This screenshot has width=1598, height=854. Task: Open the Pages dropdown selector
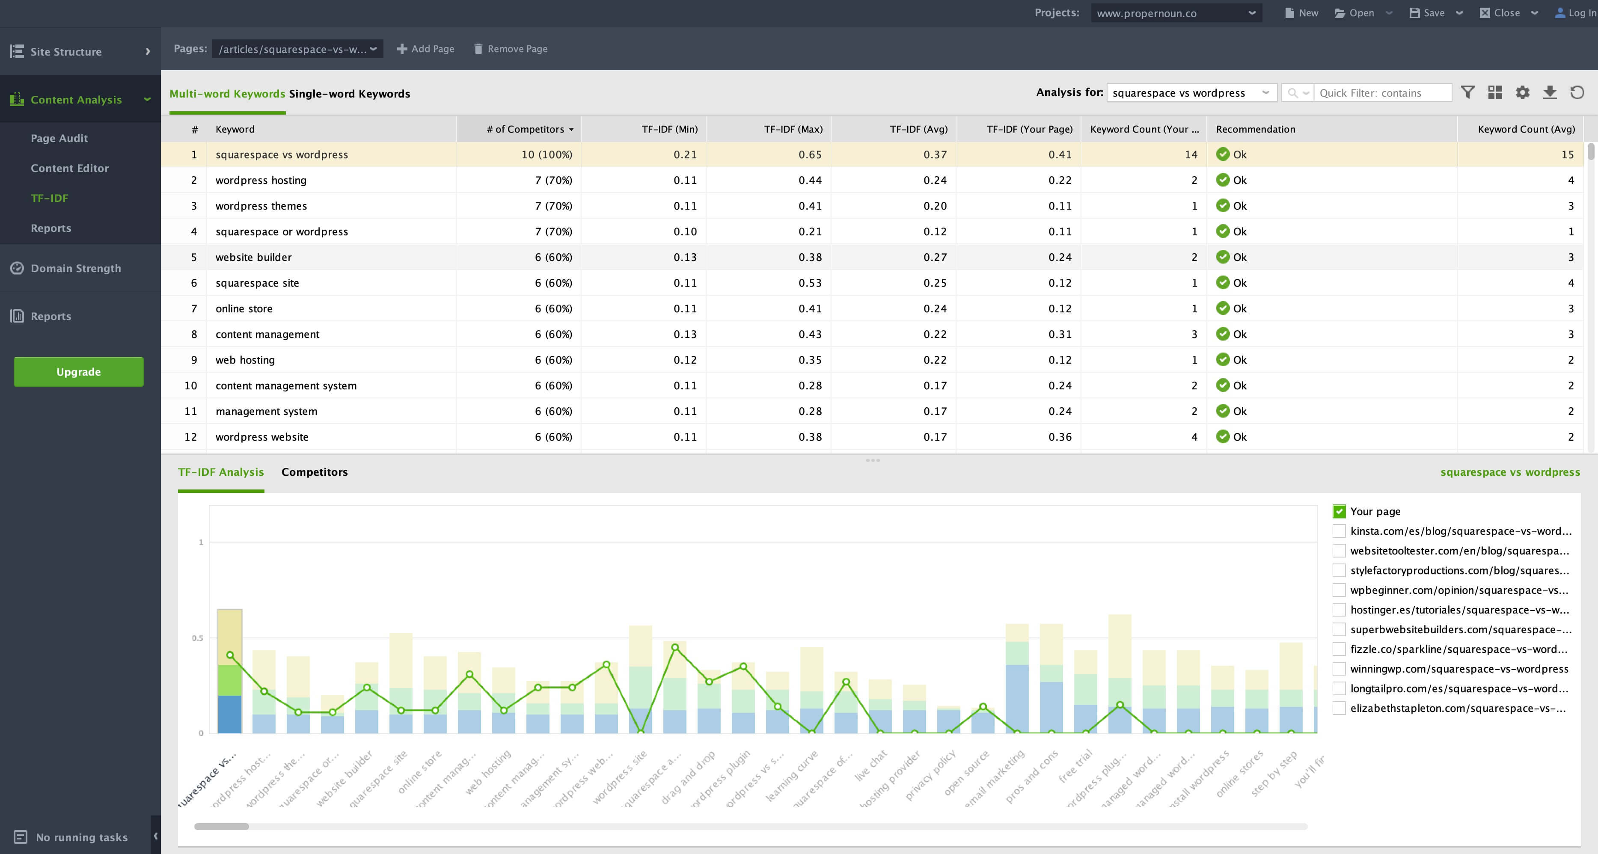point(297,49)
